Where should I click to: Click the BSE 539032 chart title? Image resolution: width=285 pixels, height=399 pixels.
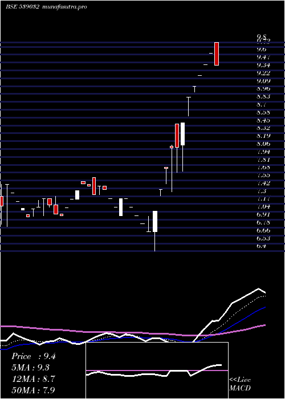coord(22,7)
